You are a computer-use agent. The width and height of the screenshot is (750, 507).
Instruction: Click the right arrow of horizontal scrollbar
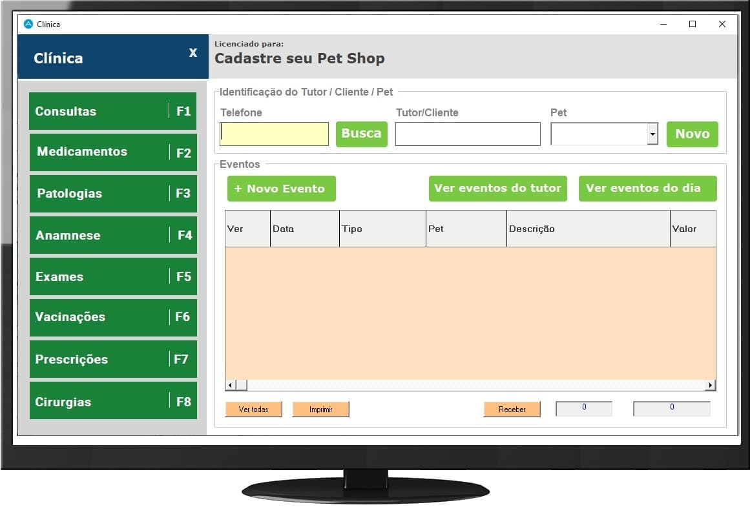(x=710, y=386)
